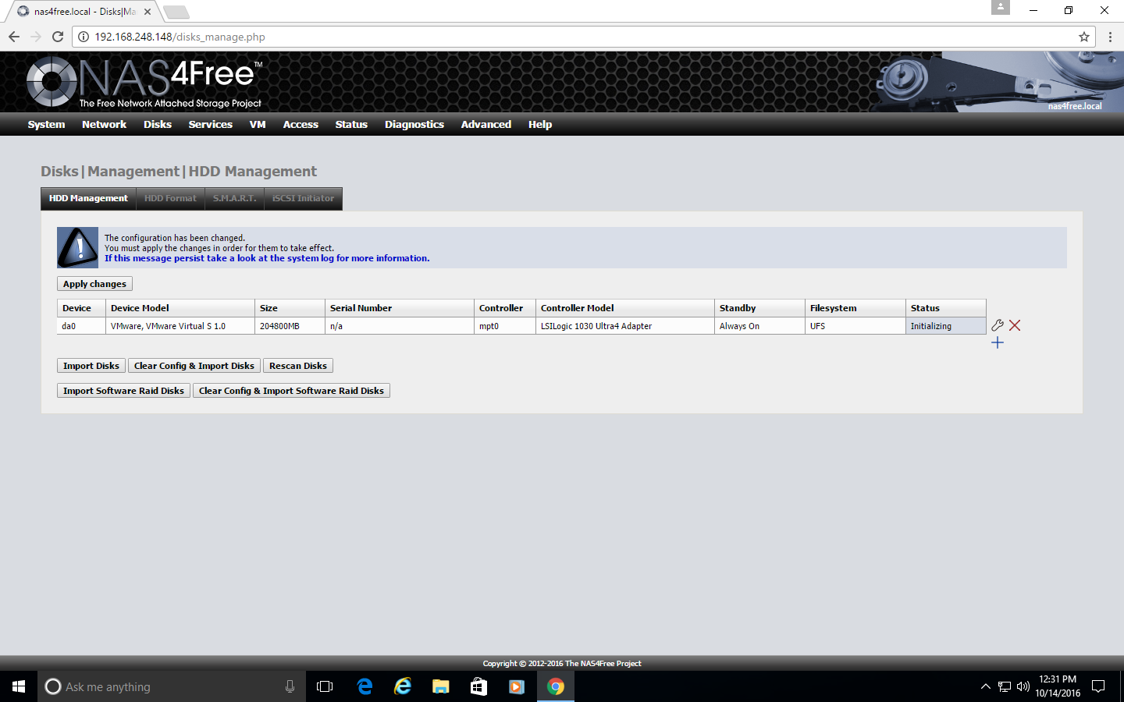Bookmark this page with star icon
The width and height of the screenshot is (1124, 702).
(1083, 37)
